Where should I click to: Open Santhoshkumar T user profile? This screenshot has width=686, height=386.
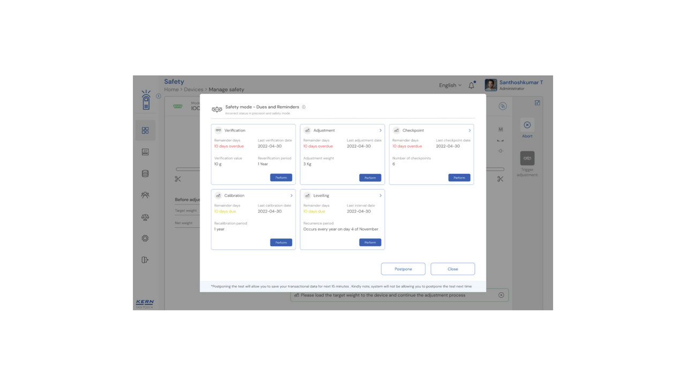[514, 85]
